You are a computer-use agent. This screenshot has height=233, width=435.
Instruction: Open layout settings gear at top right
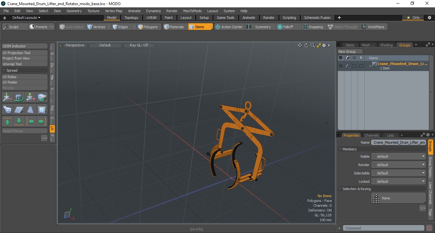pos(429,18)
